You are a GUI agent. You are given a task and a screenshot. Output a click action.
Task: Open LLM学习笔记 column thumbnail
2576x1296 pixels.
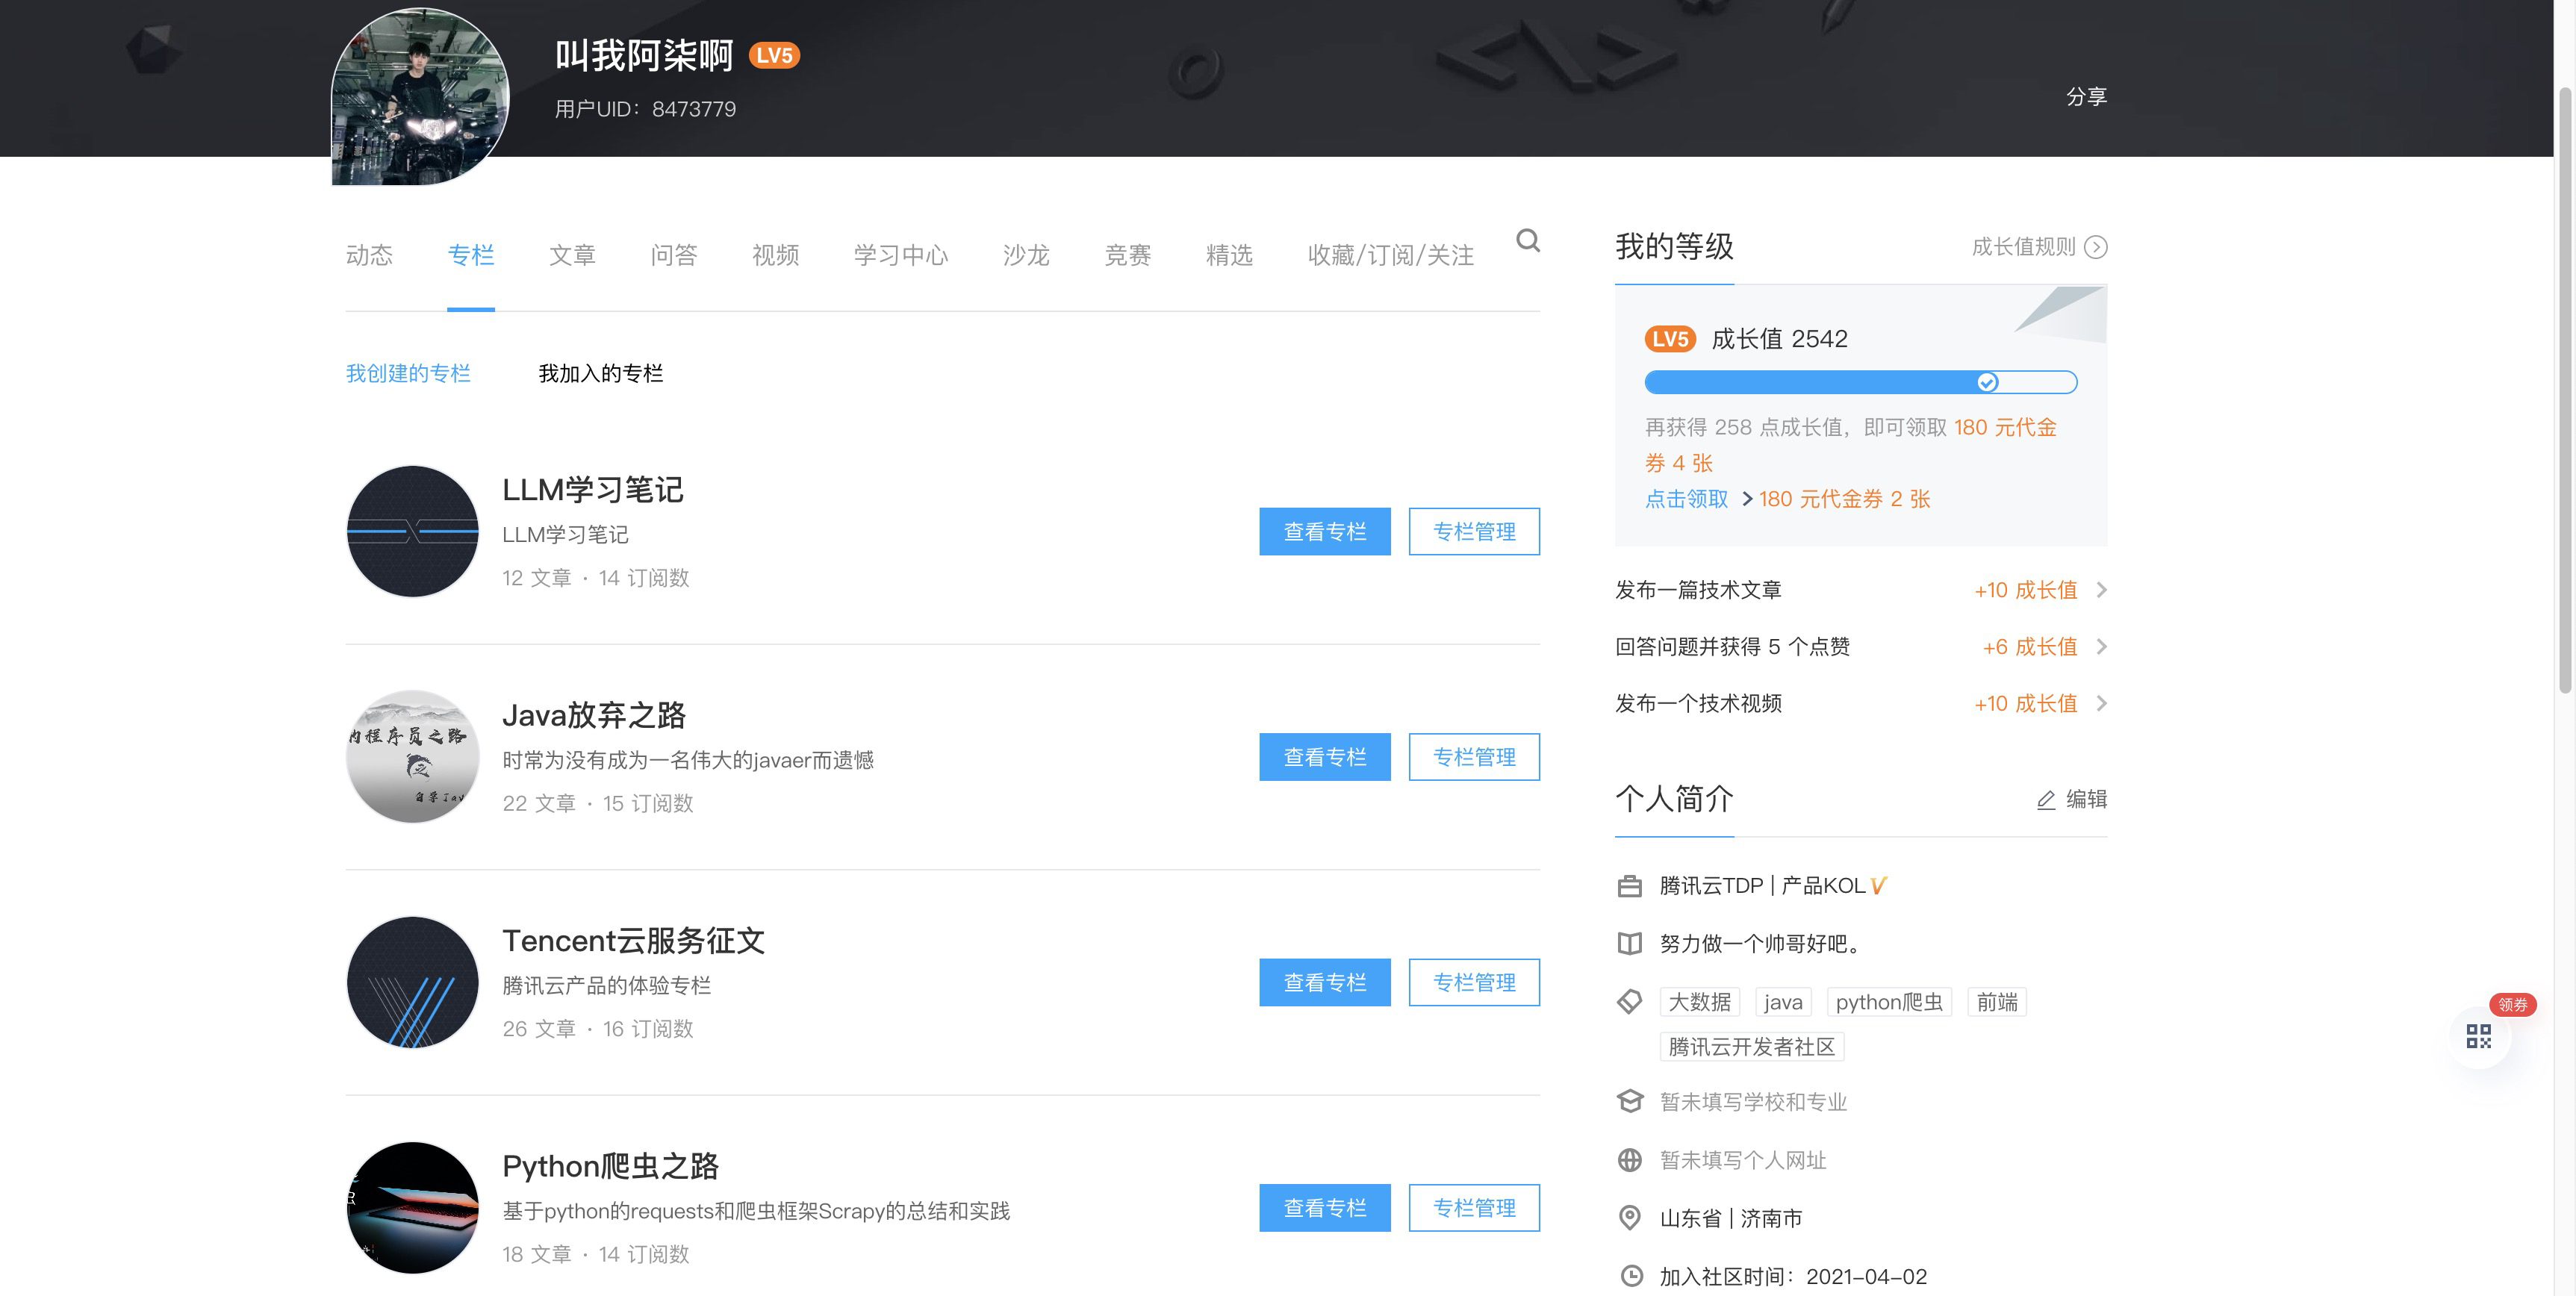click(x=412, y=531)
